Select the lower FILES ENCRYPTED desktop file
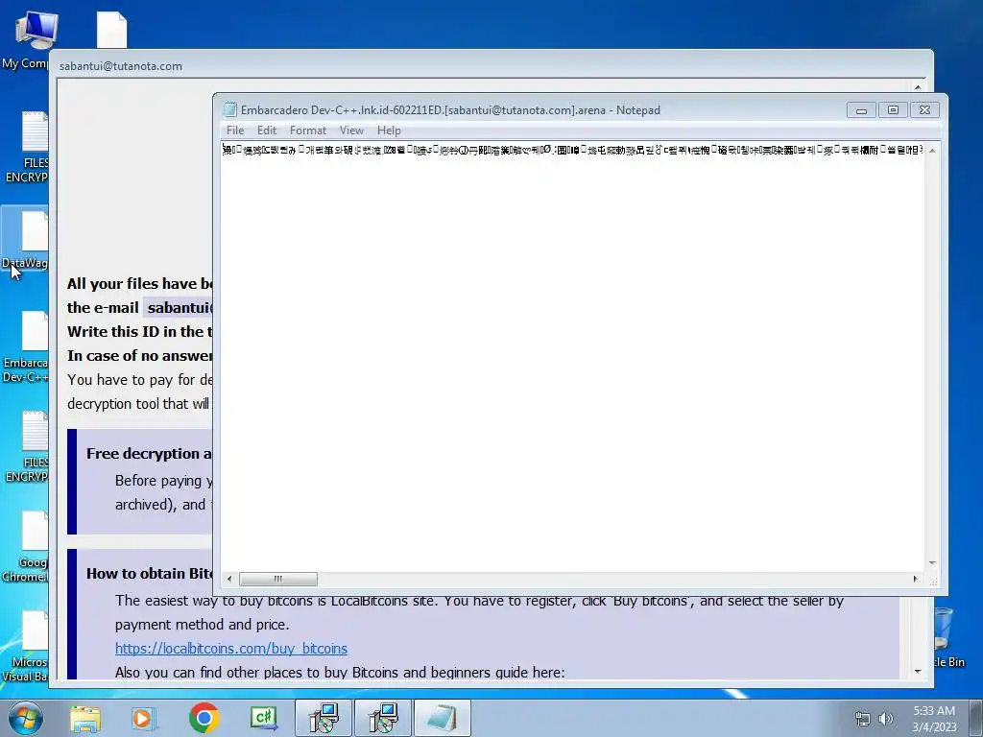The height and width of the screenshot is (737, 983). click(28, 447)
